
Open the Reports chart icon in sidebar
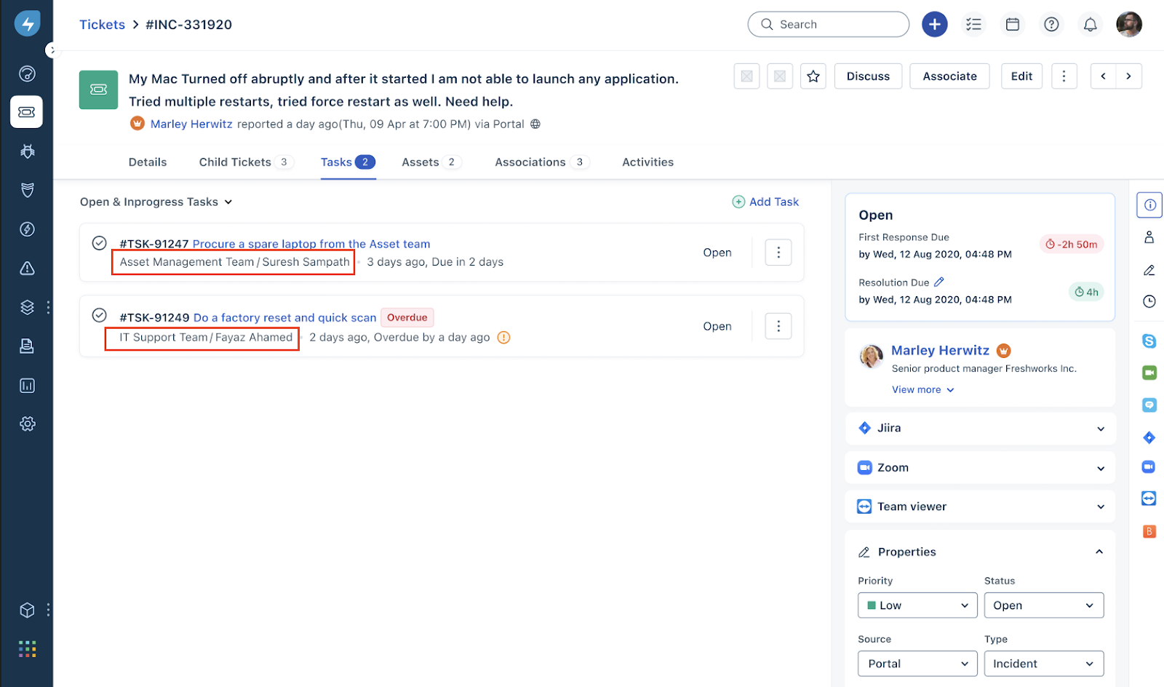[x=27, y=385]
